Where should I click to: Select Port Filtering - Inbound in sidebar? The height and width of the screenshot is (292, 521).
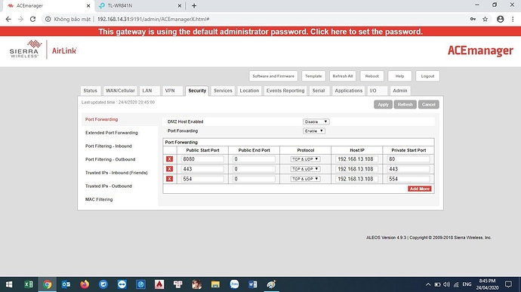click(x=108, y=146)
